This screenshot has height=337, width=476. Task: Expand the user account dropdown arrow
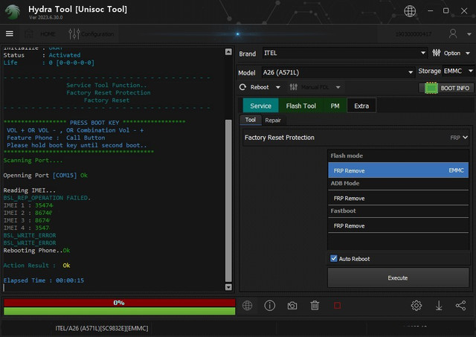[469, 34]
